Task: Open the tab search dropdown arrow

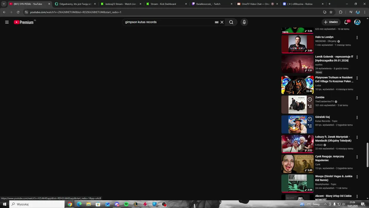Action: (3, 4)
